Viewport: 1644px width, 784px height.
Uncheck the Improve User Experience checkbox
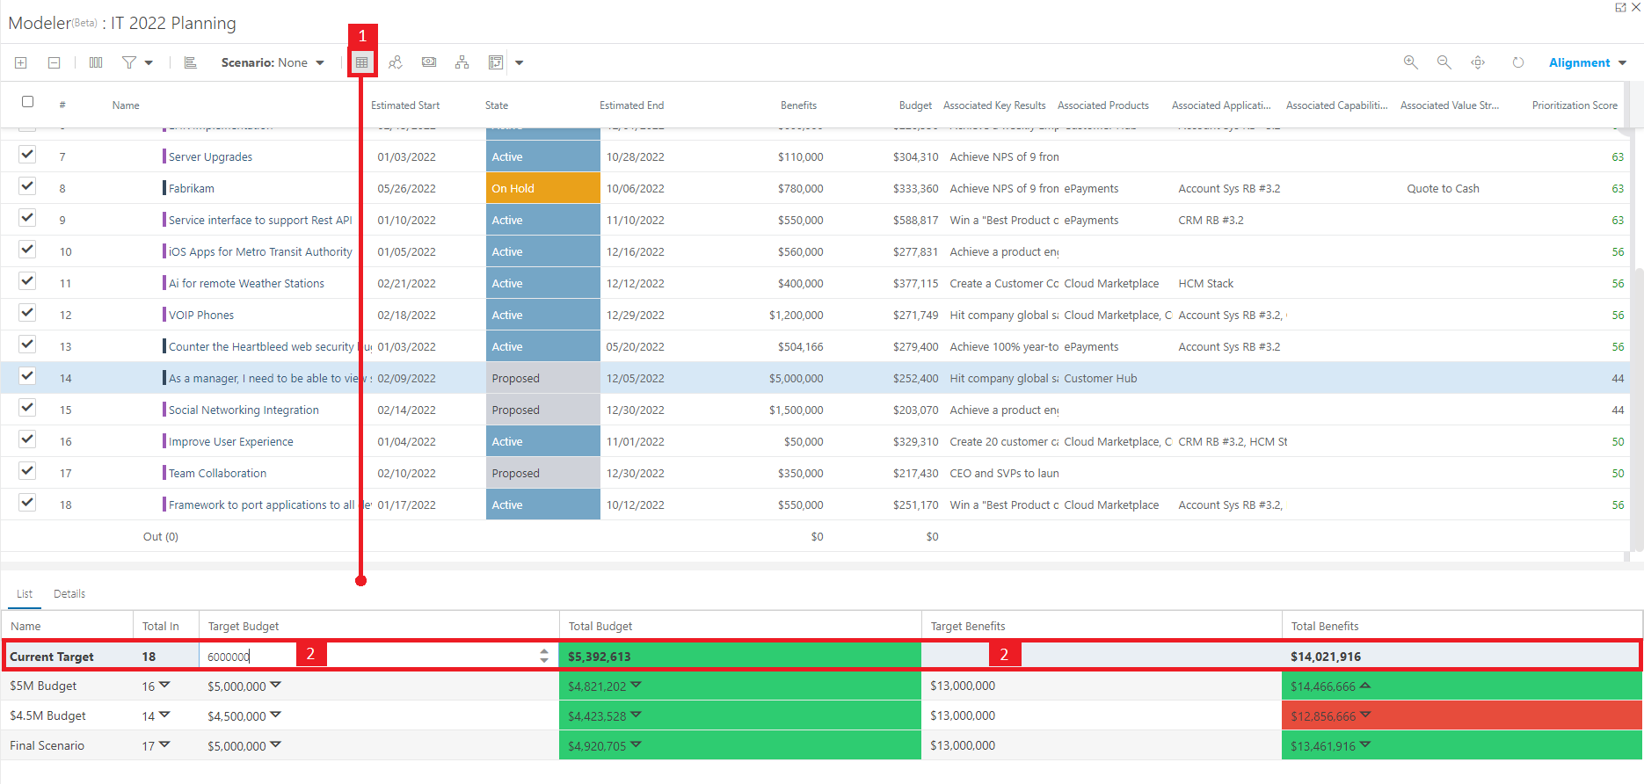27,439
